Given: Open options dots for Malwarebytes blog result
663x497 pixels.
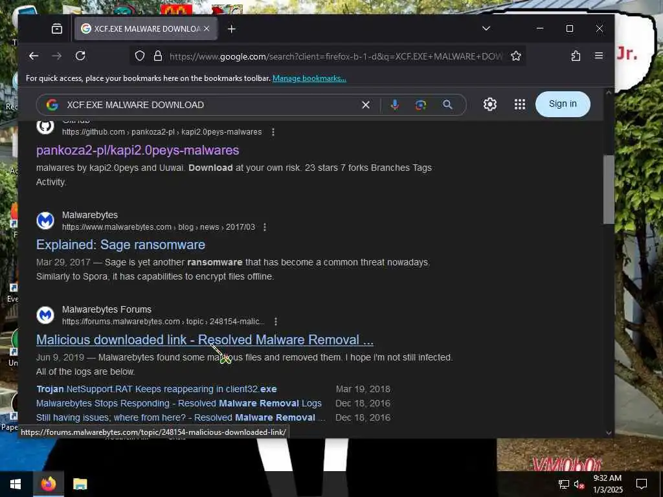Looking at the screenshot, I should (265, 227).
